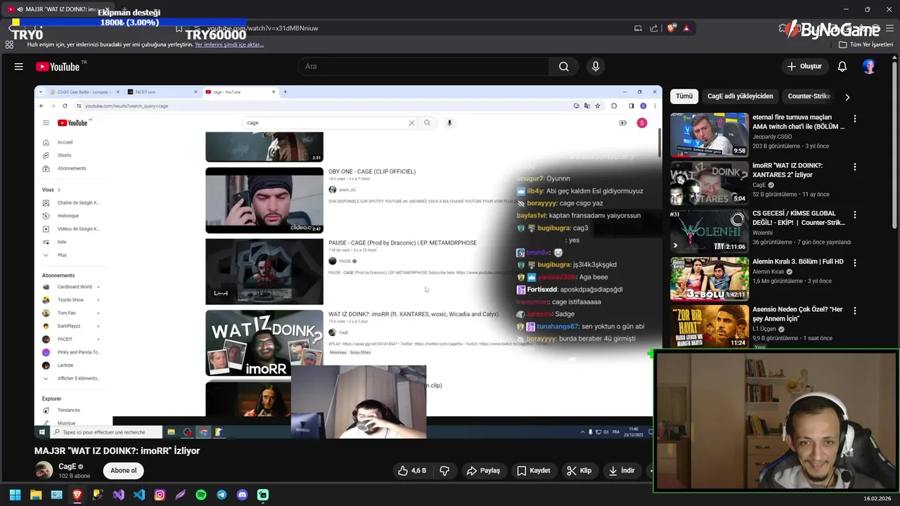
Task: Focus the Ara search field
Action: tap(423, 67)
